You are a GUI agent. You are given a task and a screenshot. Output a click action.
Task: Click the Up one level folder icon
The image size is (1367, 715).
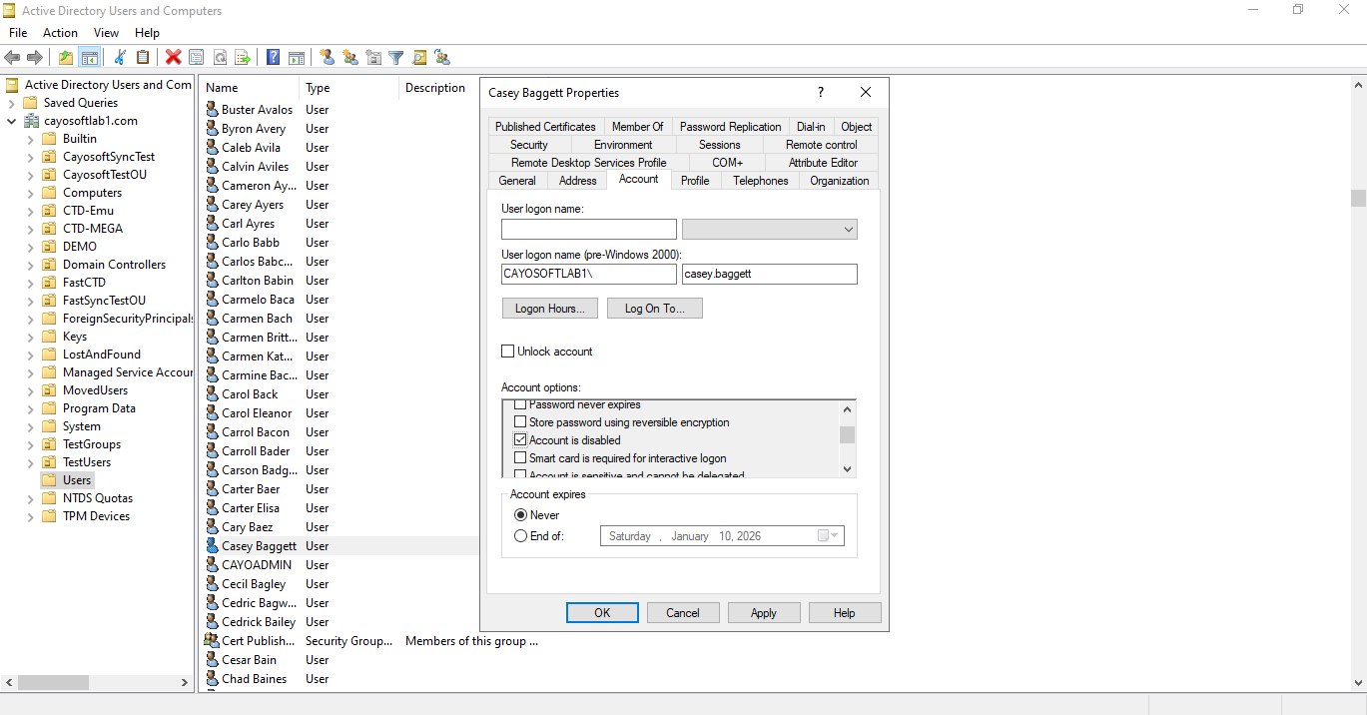point(66,58)
